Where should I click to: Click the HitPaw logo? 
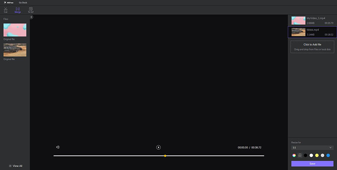click(x=8, y=3)
